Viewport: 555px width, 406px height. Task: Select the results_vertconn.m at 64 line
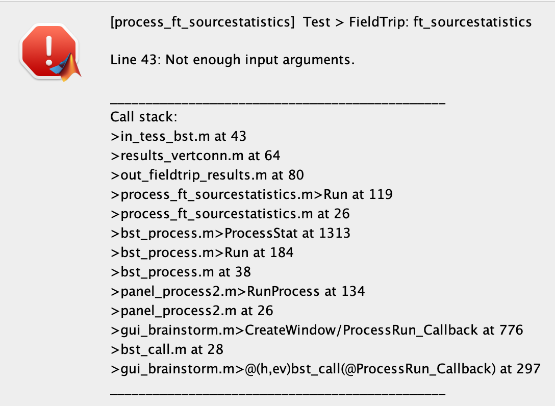point(195,156)
